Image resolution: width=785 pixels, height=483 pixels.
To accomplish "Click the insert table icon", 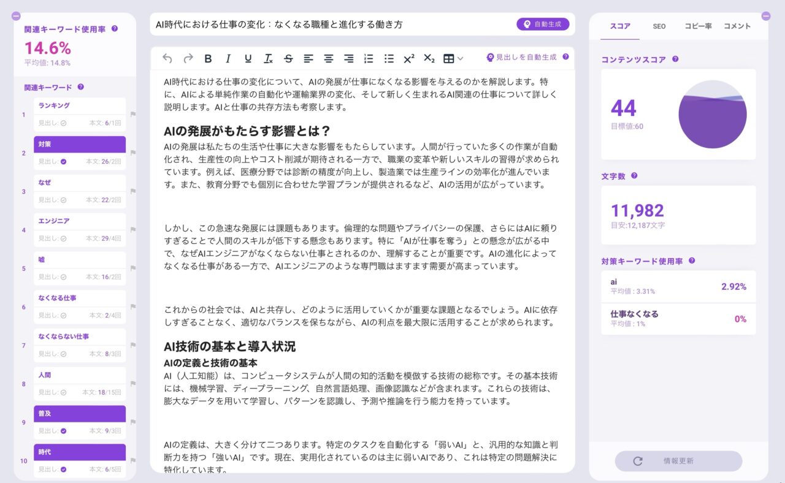I will pos(448,58).
